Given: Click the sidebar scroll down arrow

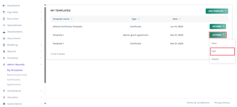Looking at the screenshot, I should (45, 103).
